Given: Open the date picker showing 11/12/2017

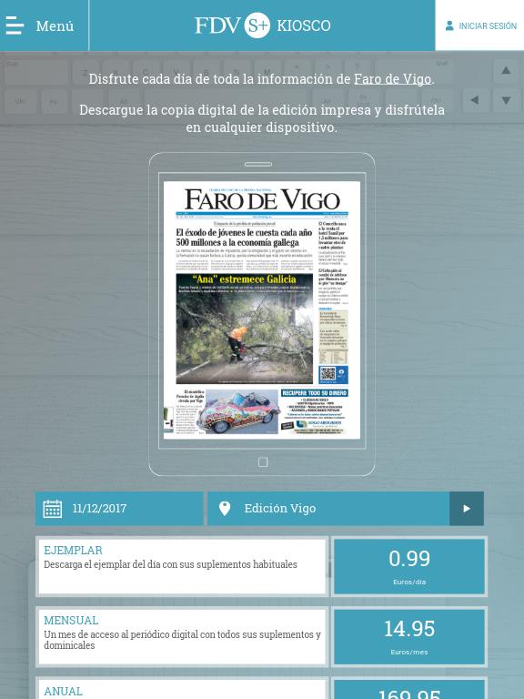Looking at the screenshot, I should click(x=119, y=509).
